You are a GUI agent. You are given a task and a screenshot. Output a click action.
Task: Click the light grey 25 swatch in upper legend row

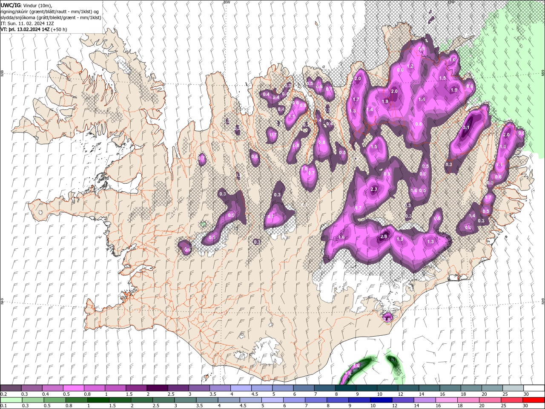(x=513, y=388)
